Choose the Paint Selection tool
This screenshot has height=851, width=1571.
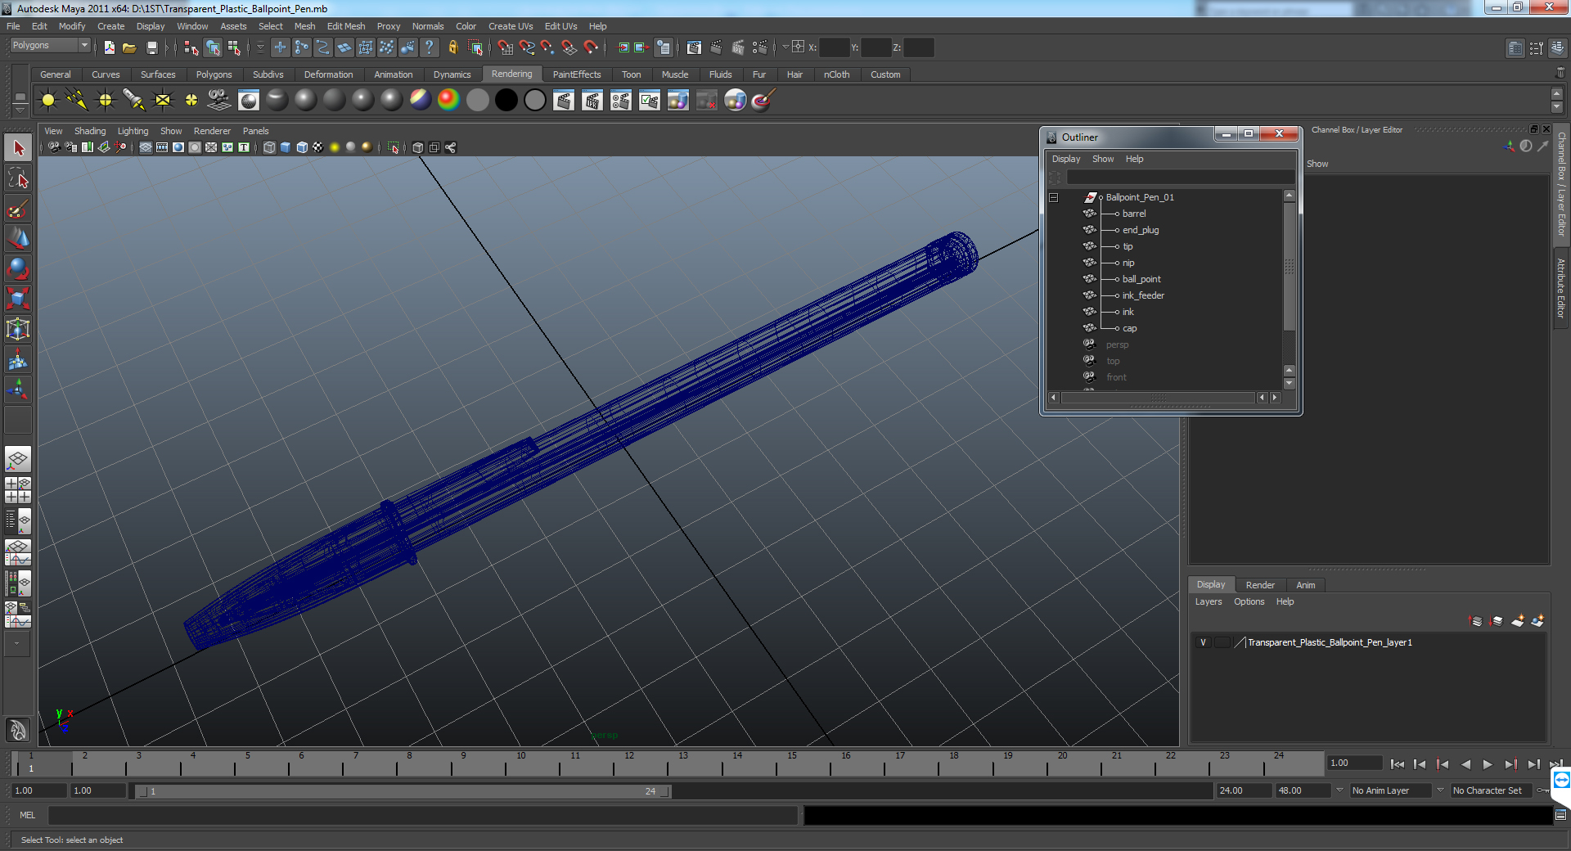18,209
